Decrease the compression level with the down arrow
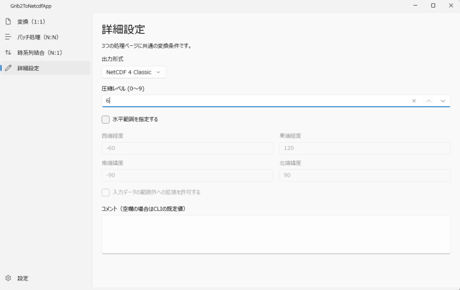460x290 pixels. coord(443,101)
